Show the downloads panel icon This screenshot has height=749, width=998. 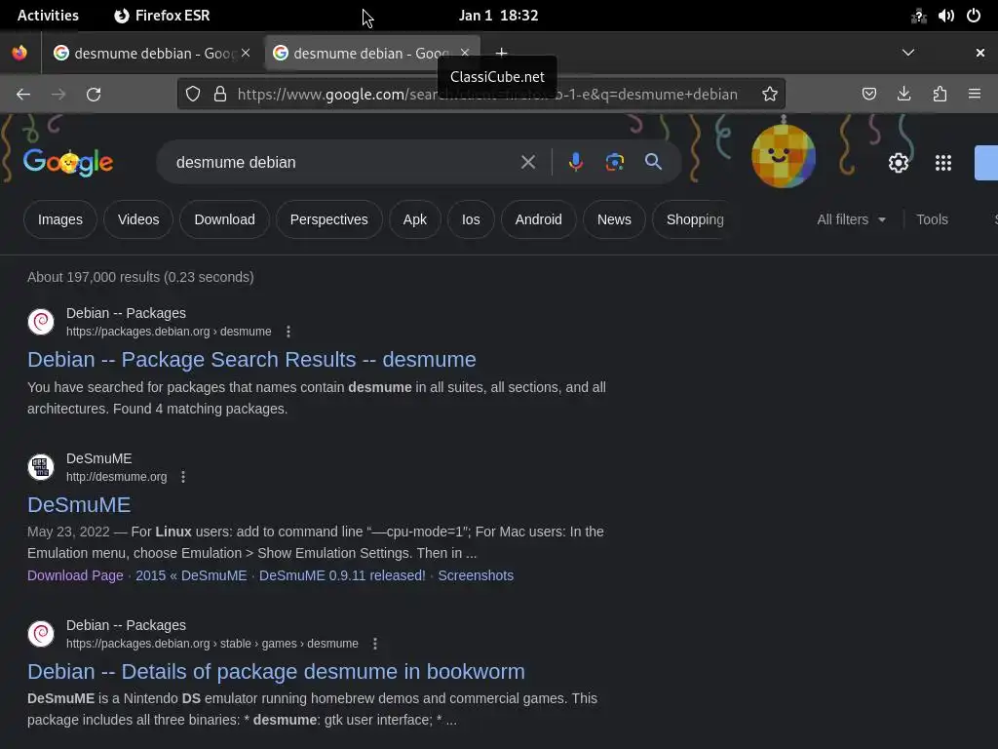(x=903, y=95)
